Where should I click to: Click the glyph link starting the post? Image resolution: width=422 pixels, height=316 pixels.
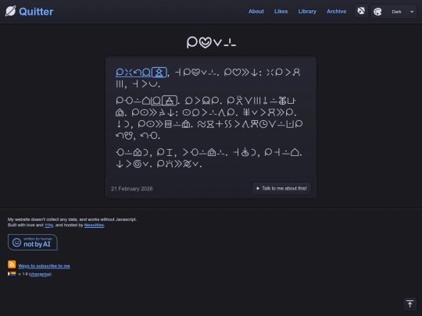[x=141, y=73]
